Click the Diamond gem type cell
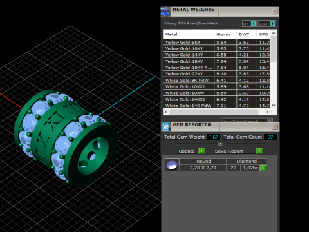This screenshot has height=232, width=309. [247, 162]
